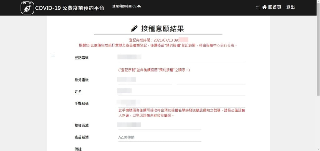Click the 登記序號 value field
Screen dimensions: 320x151
181,57
